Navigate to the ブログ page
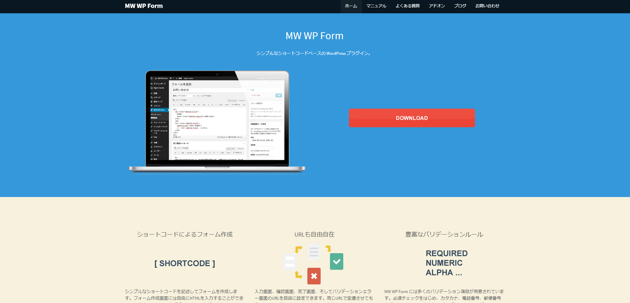 pyautogui.click(x=460, y=6)
